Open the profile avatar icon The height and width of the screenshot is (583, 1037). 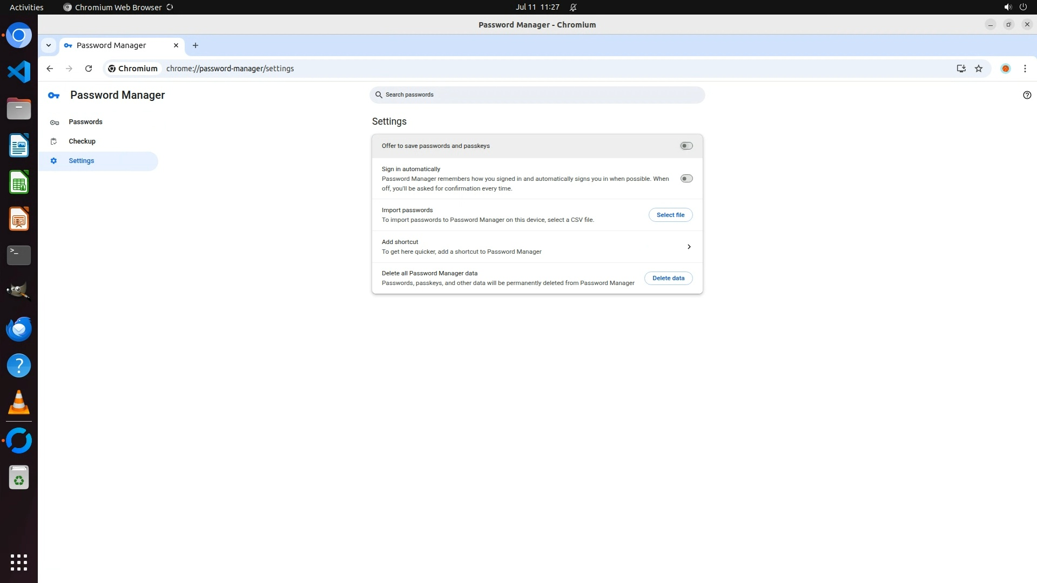click(x=1005, y=69)
